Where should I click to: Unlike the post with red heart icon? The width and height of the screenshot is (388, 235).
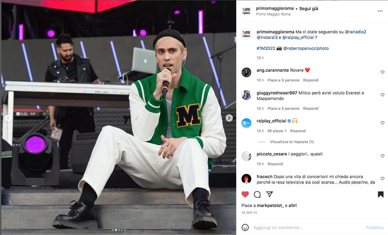click(245, 194)
